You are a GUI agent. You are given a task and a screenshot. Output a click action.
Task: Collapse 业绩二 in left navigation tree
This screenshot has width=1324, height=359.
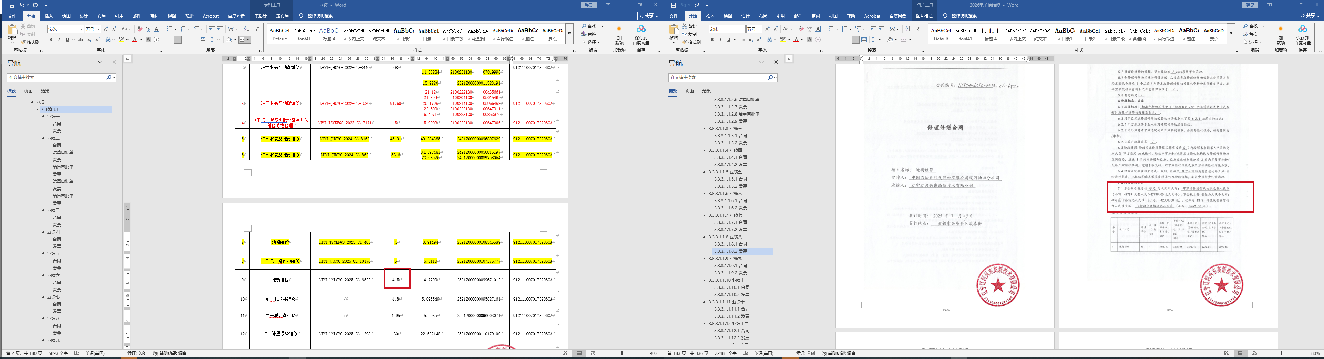click(43, 139)
